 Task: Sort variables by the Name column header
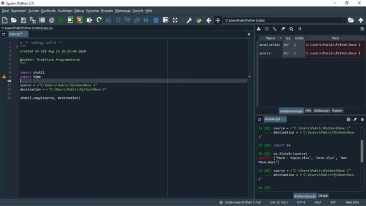click(270, 38)
